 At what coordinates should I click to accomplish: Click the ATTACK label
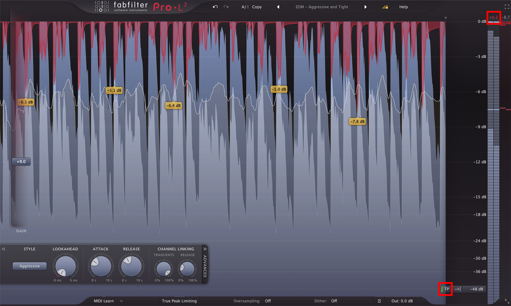(x=101, y=249)
